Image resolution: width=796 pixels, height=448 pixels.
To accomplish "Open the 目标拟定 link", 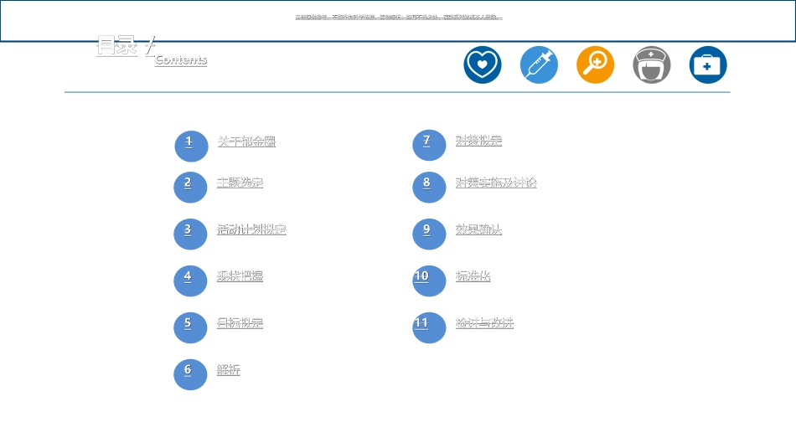I will [x=240, y=323].
